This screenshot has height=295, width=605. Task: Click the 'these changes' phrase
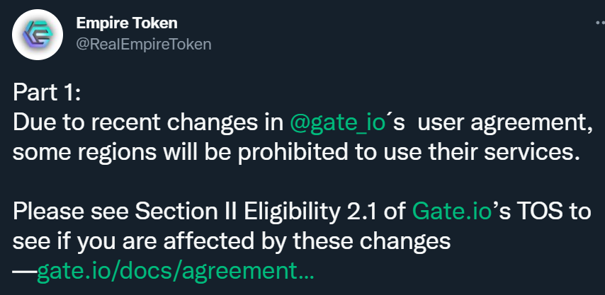tap(371, 241)
